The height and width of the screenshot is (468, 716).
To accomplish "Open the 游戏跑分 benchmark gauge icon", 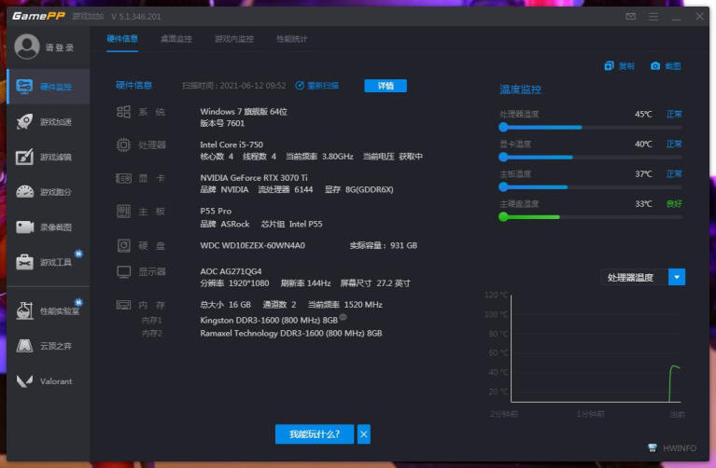I will pos(24,191).
